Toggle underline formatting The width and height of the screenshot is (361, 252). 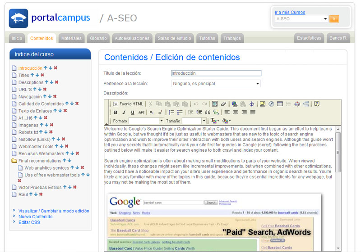pos(133,112)
